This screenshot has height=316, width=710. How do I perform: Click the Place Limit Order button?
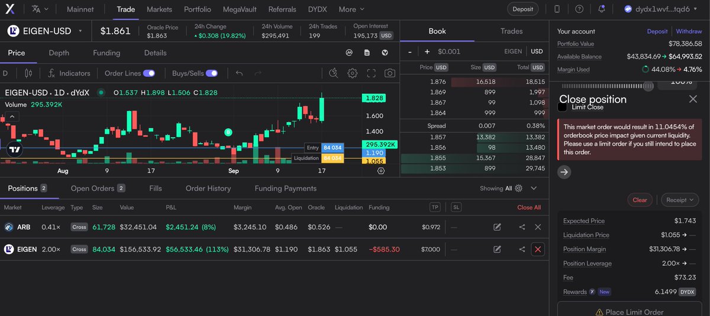(630, 311)
